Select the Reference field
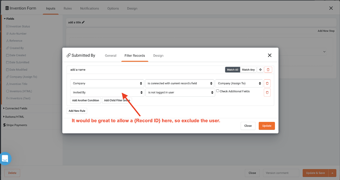340x180 pixels. 14,41
